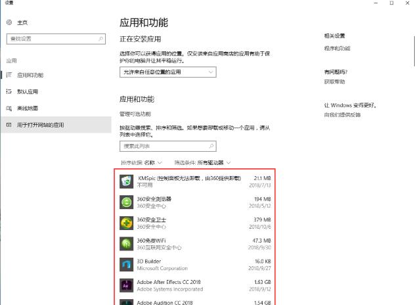
Task: Click the 360安全卫士 app icon
Action: click(x=127, y=223)
